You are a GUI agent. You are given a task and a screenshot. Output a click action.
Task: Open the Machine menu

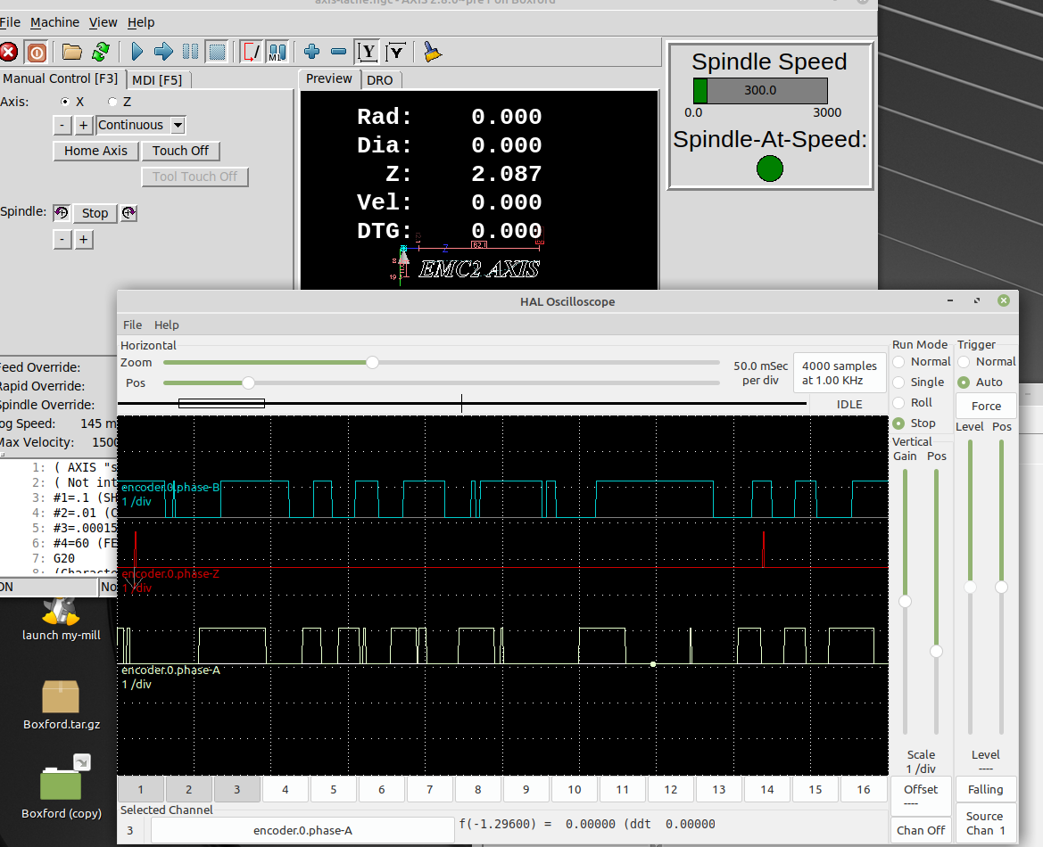tap(54, 22)
